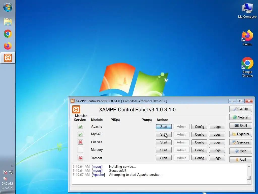Click the Port(s) column header
This screenshot has height=194, width=258.
[x=146, y=120]
